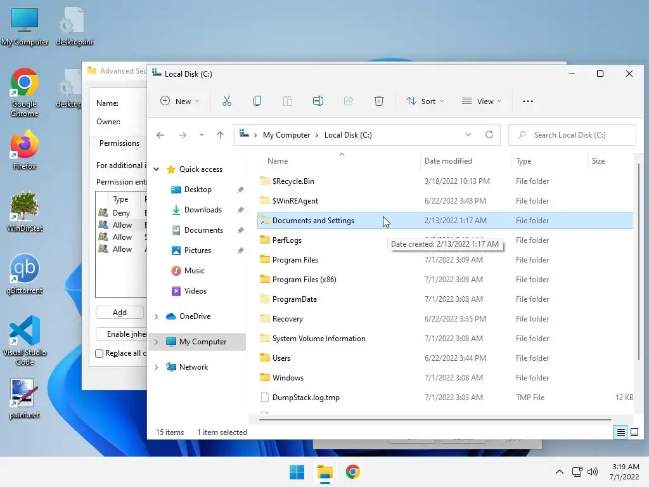Viewport: 649px width, 487px height.
Task: Open the volume icon in system tray
Action: point(593,472)
